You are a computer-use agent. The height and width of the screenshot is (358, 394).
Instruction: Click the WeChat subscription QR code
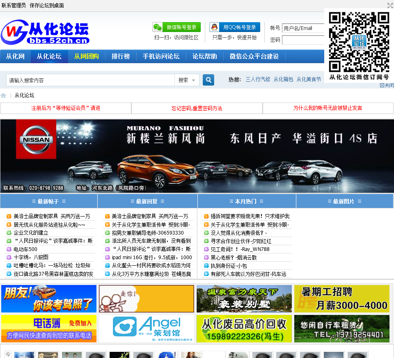coord(359,42)
